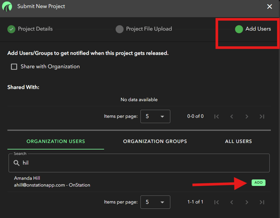Go to previous page of Shared With list
280x218 pixels.
pos(232,117)
